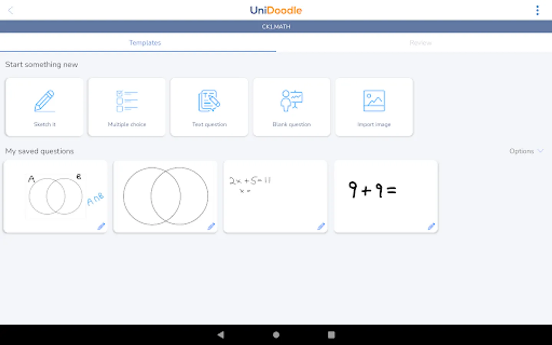552x345 pixels.
Task: Tap the Android home navigation button
Action: pyautogui.click(x=276, y=335)
